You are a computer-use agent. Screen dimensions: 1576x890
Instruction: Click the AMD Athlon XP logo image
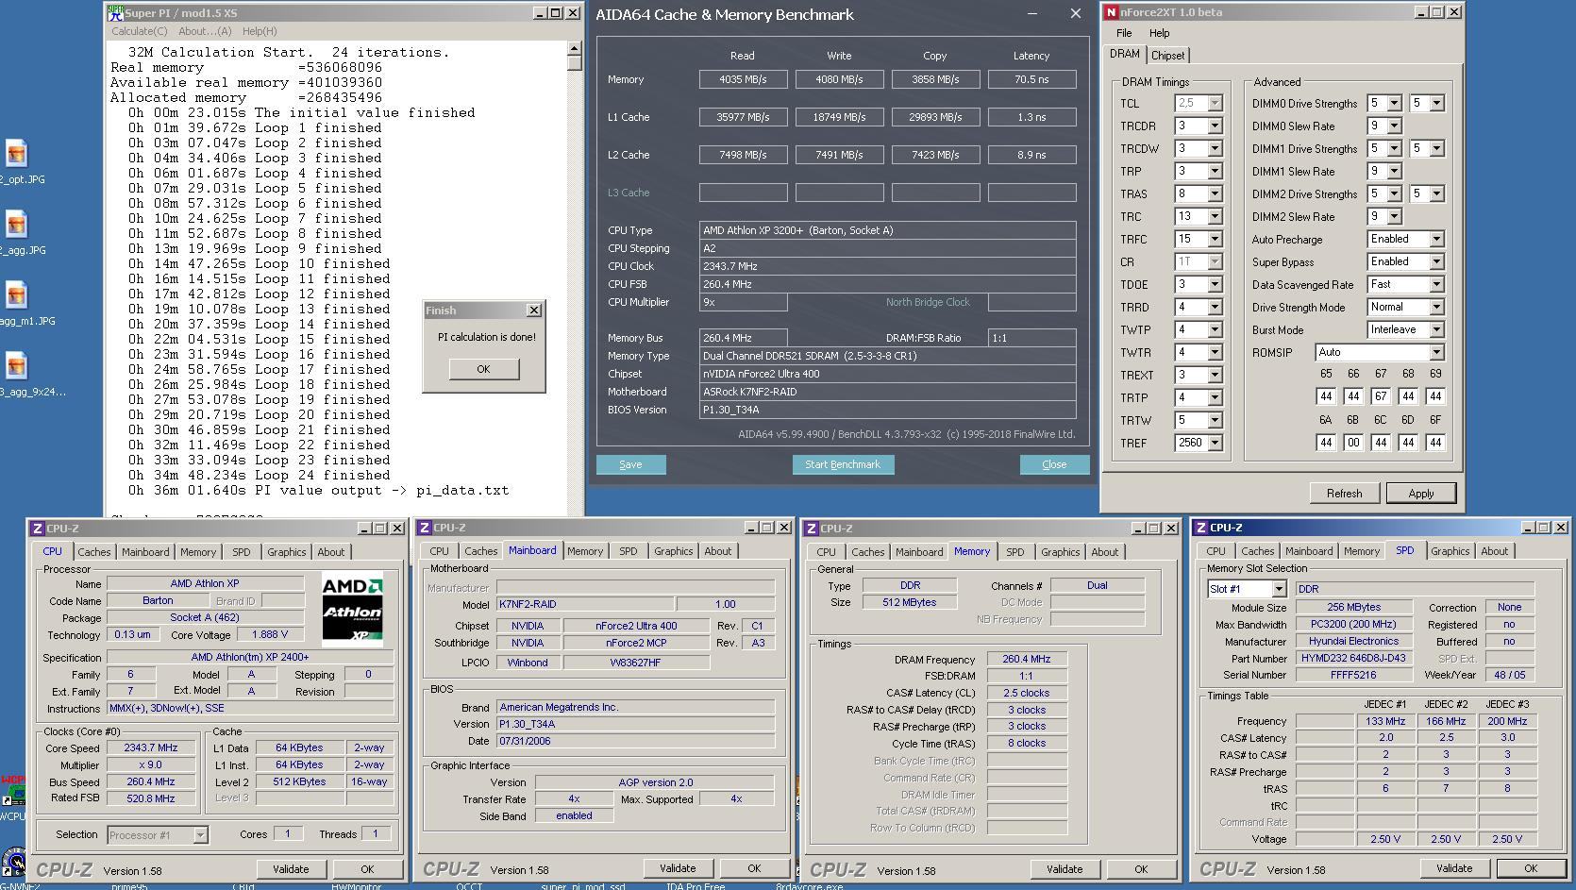coord(352,609)
